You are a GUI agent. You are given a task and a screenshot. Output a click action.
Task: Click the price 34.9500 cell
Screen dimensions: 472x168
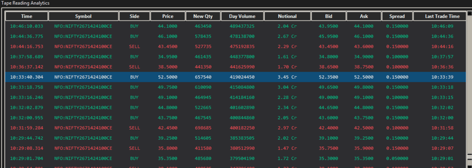tap(168, 57)
